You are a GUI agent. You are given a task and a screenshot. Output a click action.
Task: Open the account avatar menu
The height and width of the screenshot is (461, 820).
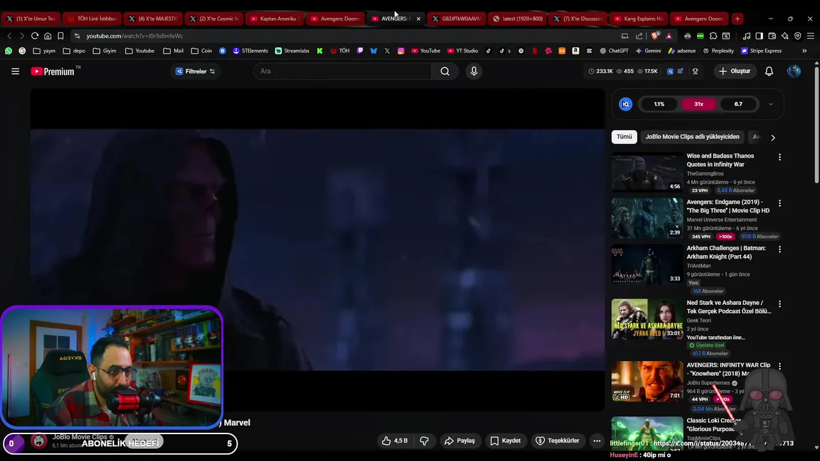(x=794, y=71)
